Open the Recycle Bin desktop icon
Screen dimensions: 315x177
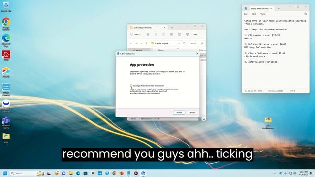pyautogui.click(x=6, y=6)
